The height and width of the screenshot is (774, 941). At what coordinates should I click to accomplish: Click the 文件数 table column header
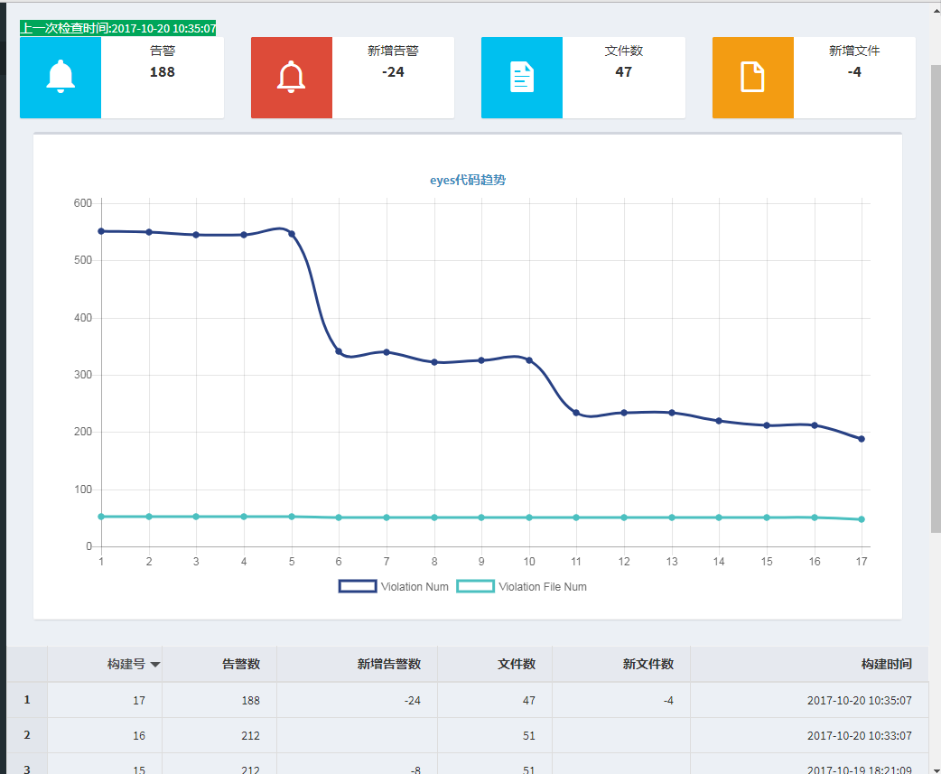(517, 664)
